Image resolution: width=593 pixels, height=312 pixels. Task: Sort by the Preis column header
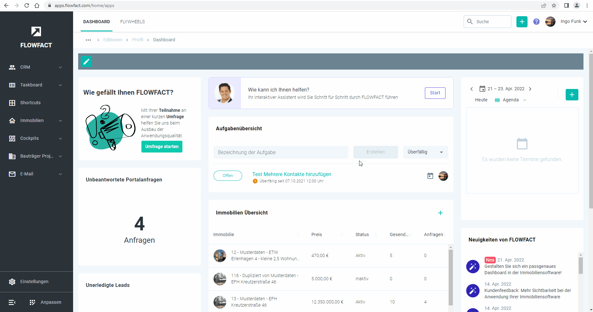pos(317,234)
